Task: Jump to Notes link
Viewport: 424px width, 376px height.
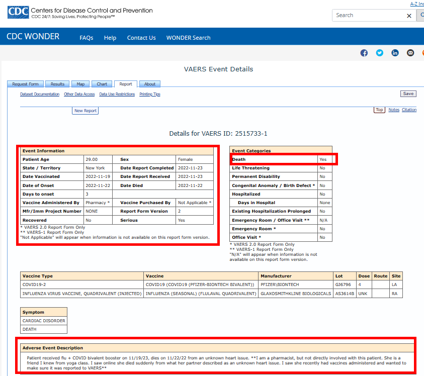Action: (x=394, y=110)
